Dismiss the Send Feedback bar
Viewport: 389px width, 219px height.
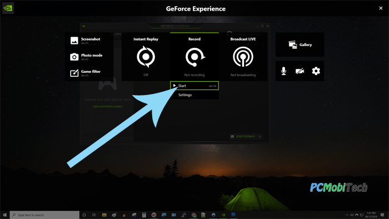pos(260,137)
